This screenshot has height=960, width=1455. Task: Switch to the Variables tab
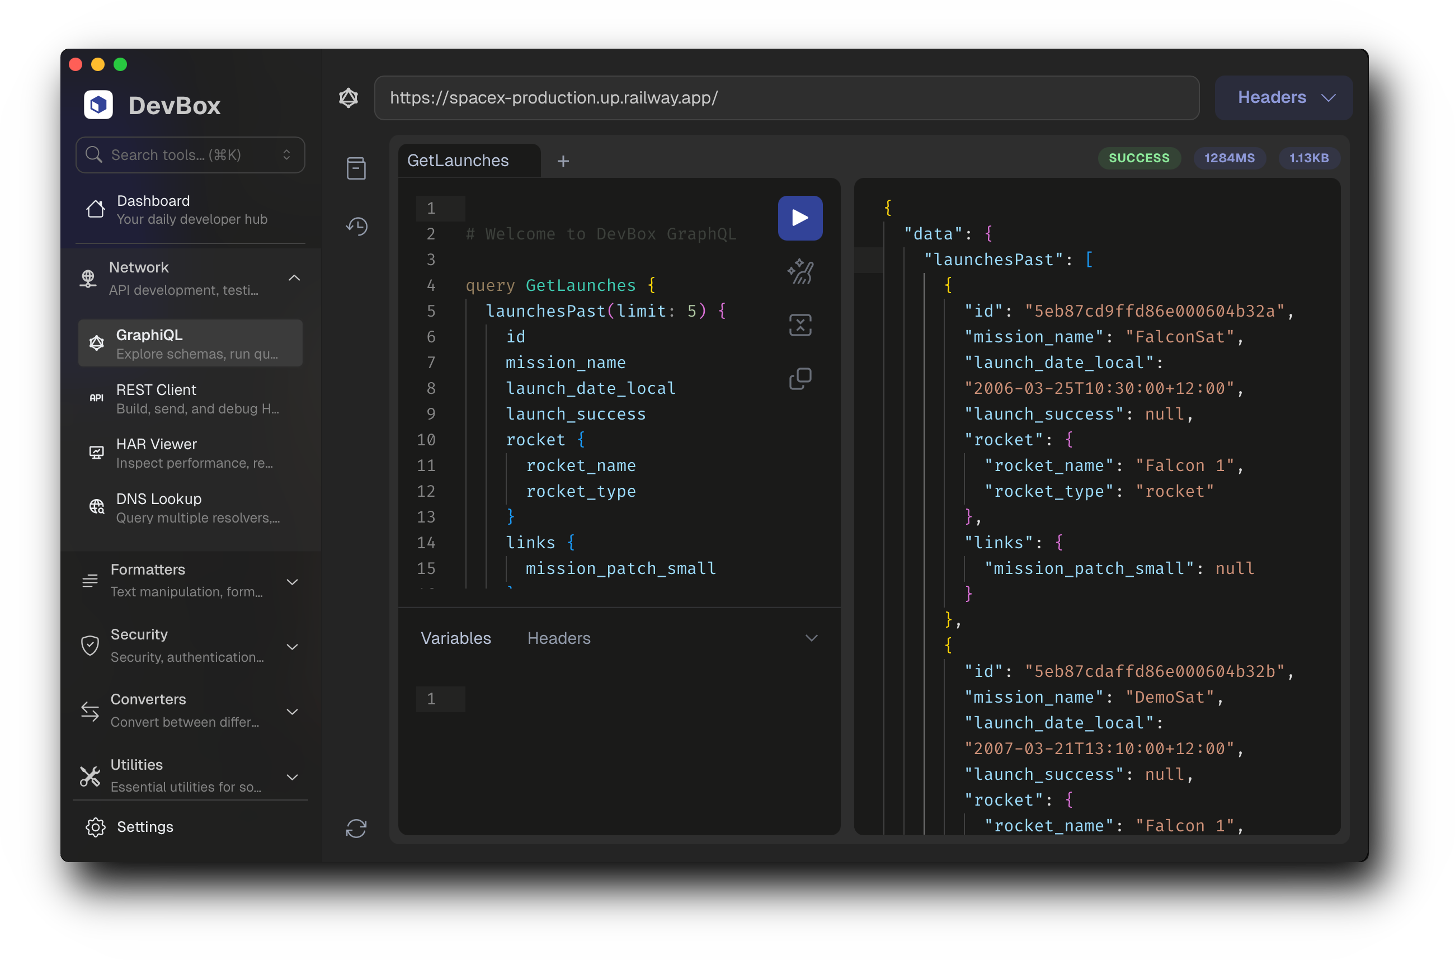tap(455, 638)
